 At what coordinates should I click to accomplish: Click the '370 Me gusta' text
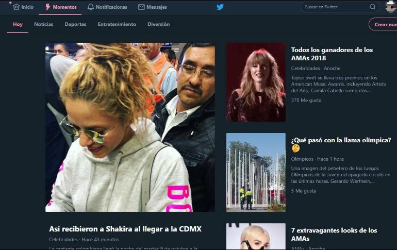[306, 101]
